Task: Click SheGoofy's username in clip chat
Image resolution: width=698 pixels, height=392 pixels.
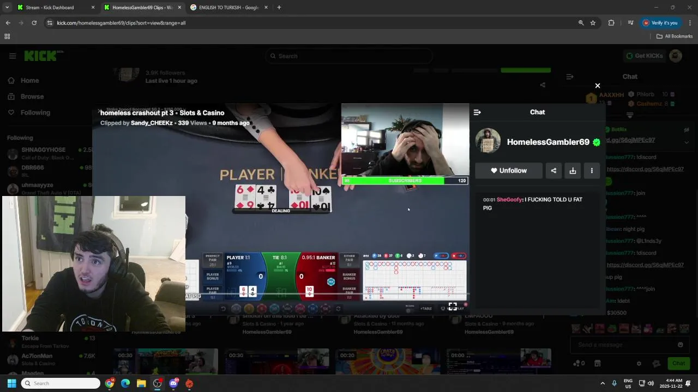Action: tap(509, 200)
